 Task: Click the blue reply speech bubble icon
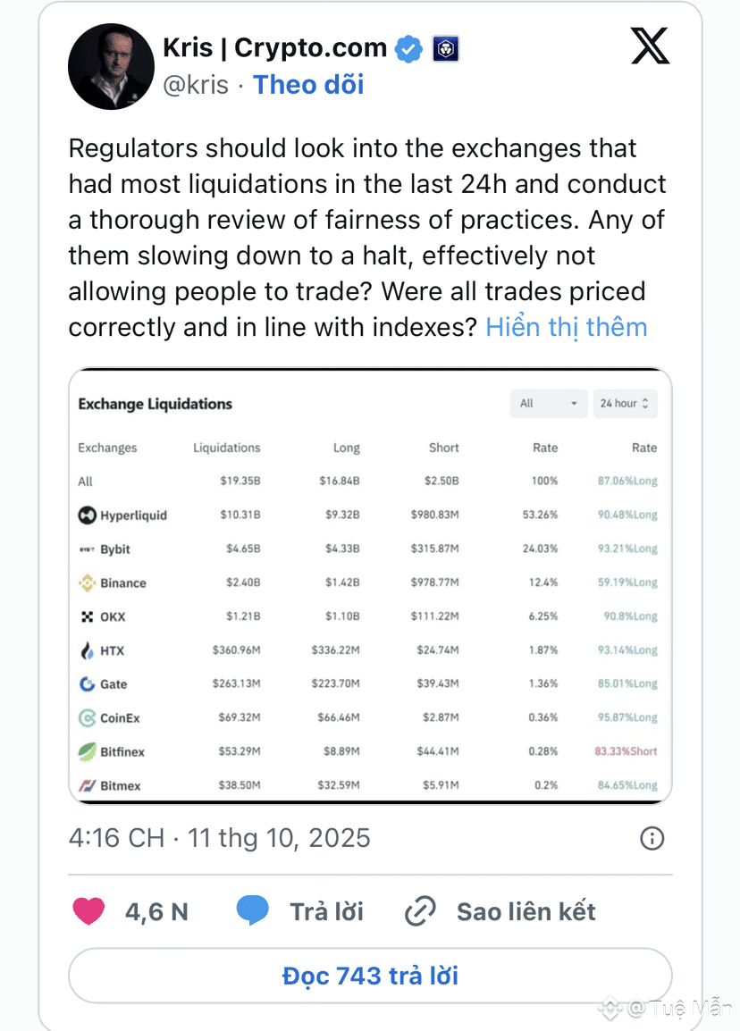253,910
